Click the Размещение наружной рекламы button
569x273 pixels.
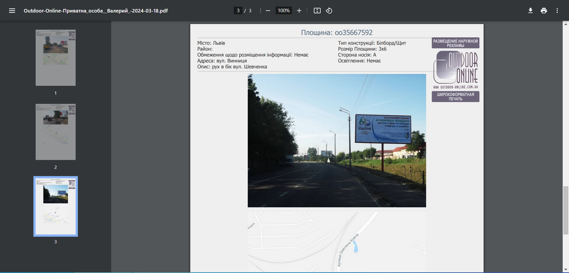click(455, 43)
